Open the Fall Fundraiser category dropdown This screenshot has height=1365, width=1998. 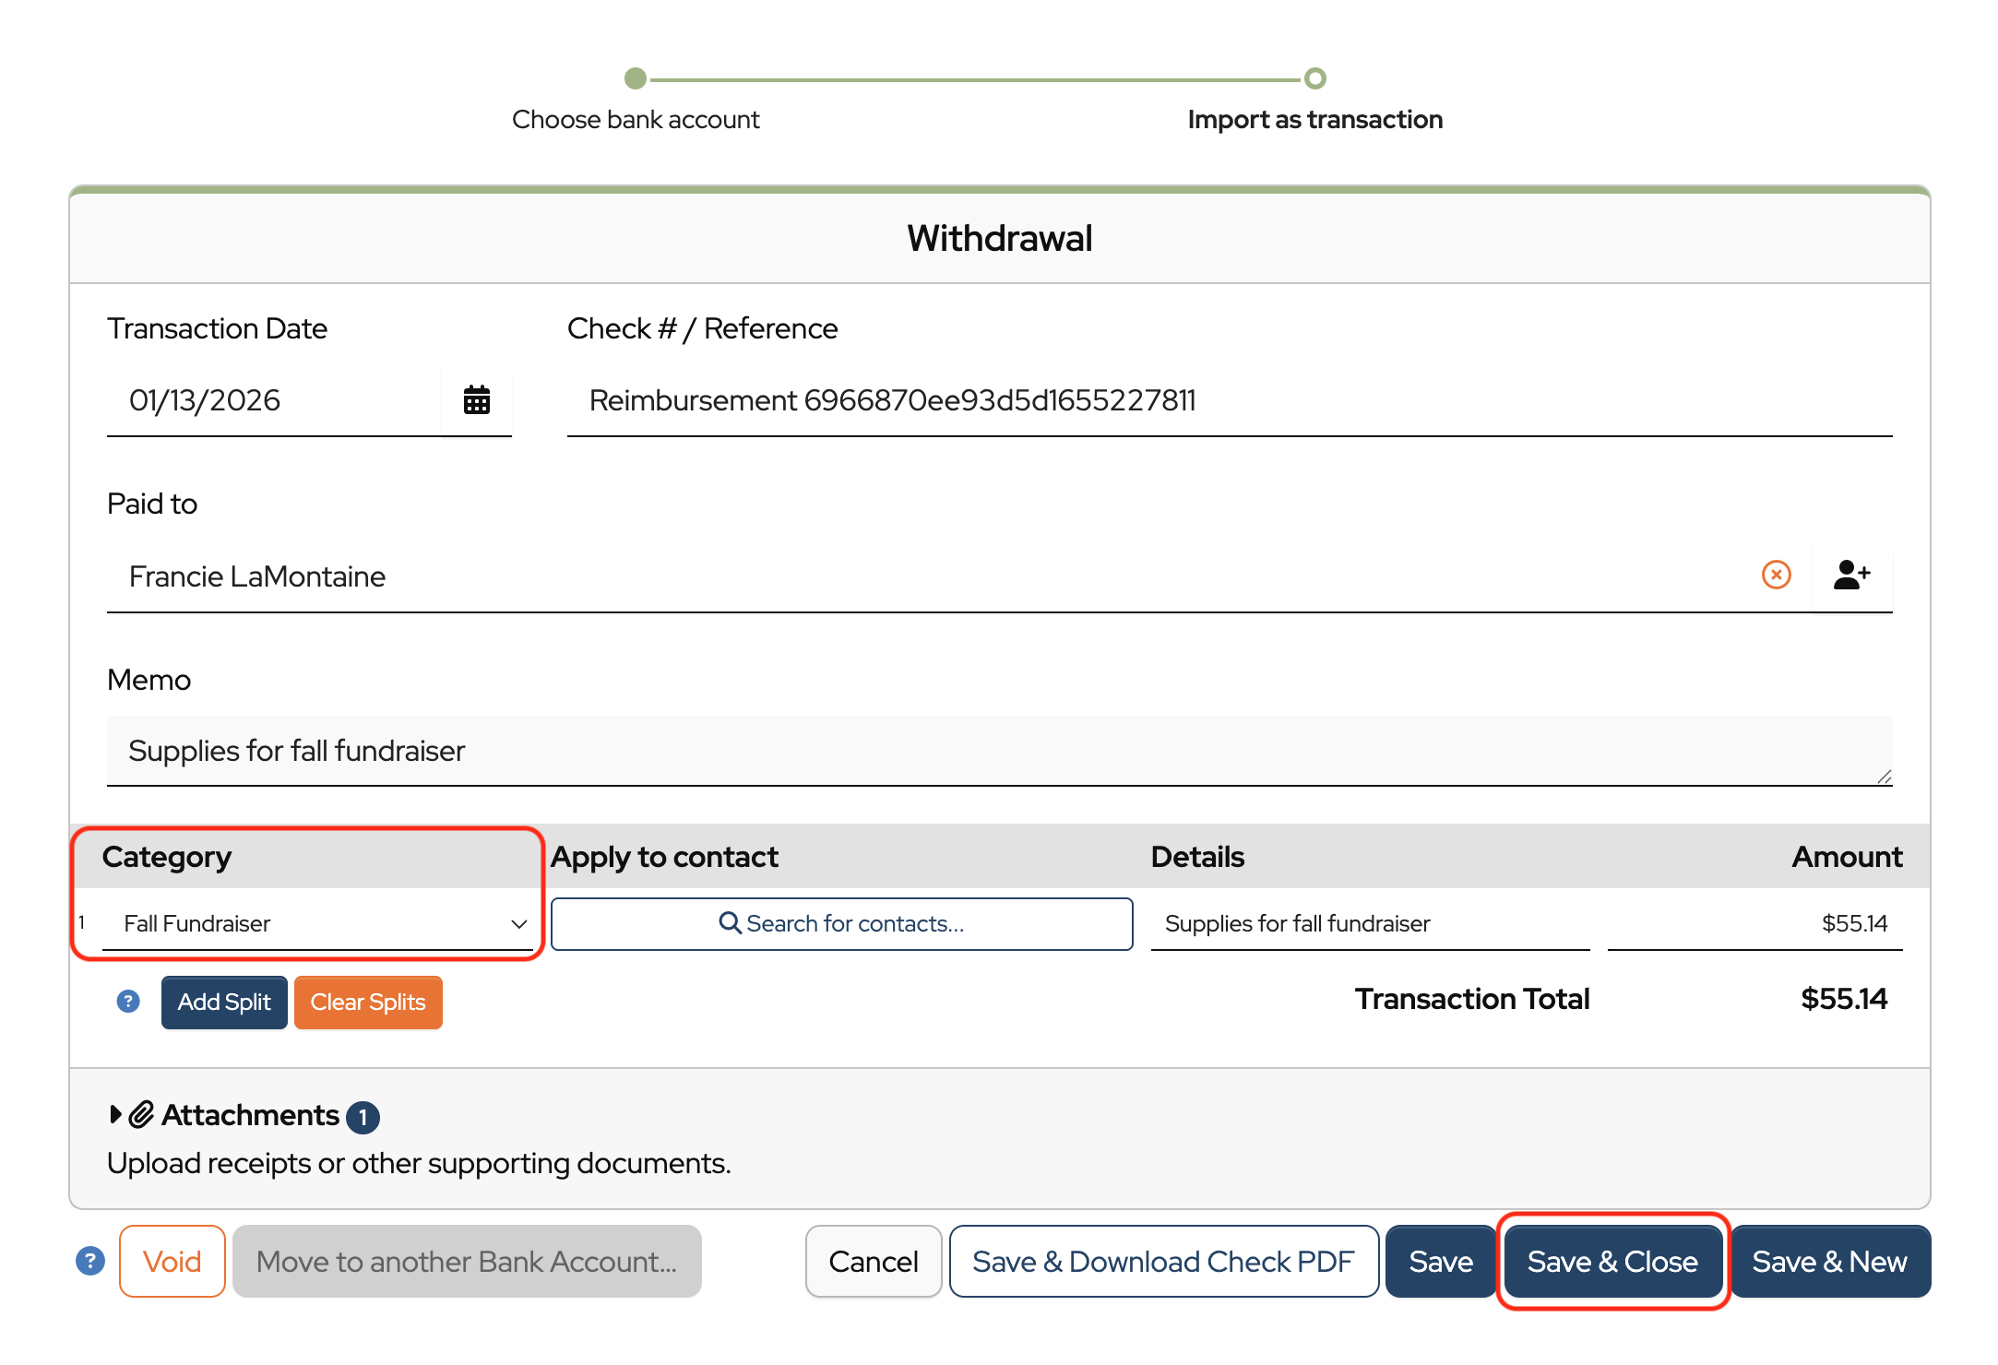click(x=316, y=923)
